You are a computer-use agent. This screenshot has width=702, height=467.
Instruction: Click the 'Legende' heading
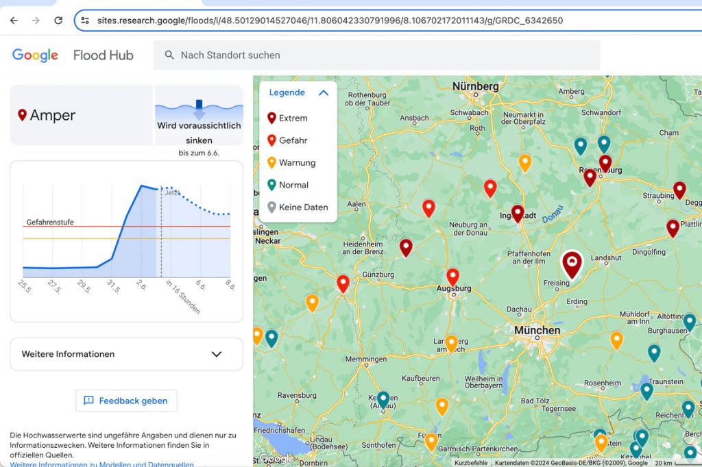pos(287,92)
